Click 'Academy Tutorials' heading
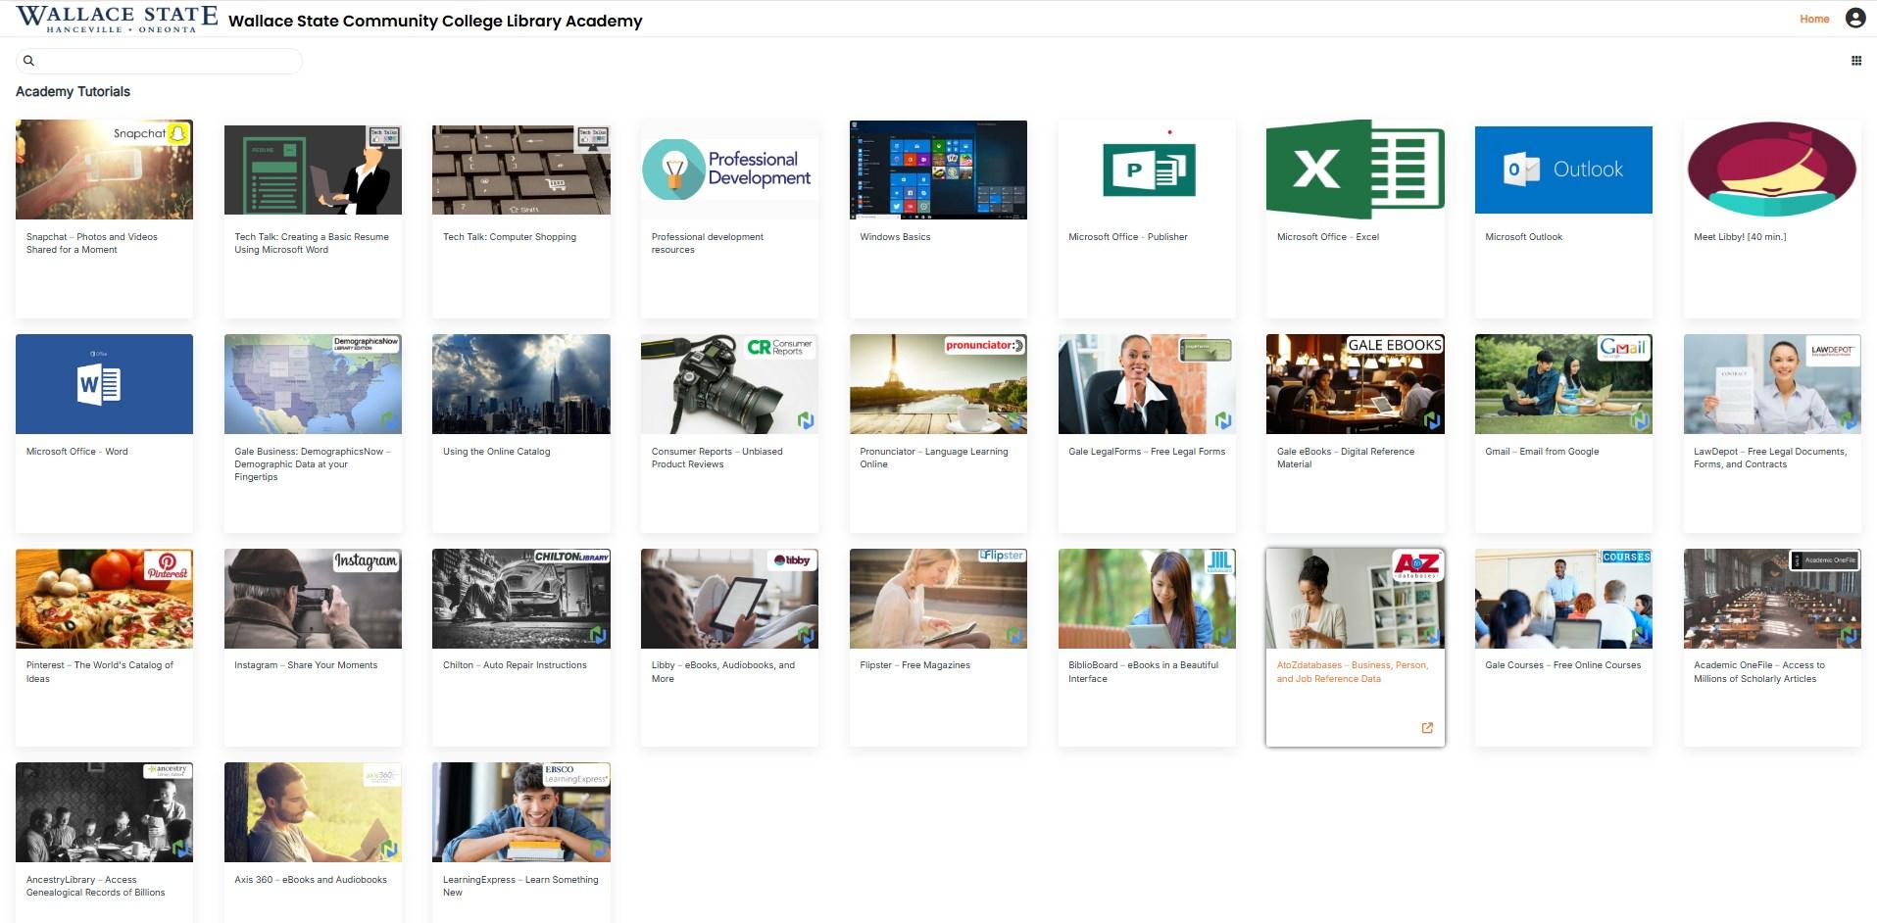1877x923 pixels. coord(73,91)
